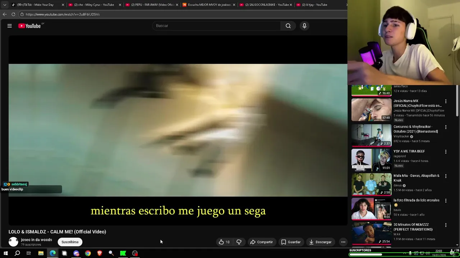
Task: Open the salas flaco 16:40 thumbnail
Action: (371, 91)
